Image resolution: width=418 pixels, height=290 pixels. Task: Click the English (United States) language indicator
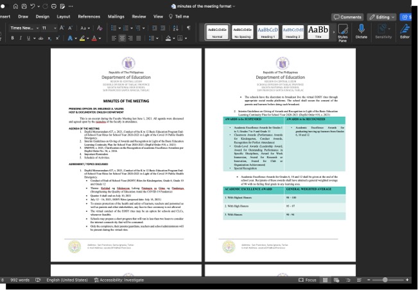[67, 280]
